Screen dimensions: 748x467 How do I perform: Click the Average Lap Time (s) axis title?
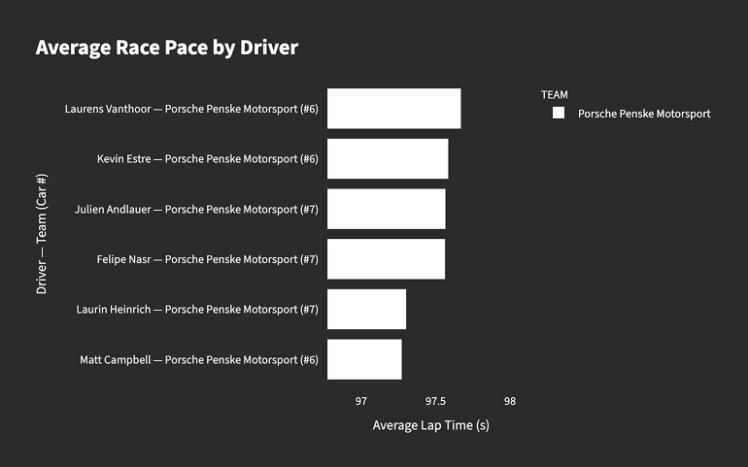[x=430, y=425]
